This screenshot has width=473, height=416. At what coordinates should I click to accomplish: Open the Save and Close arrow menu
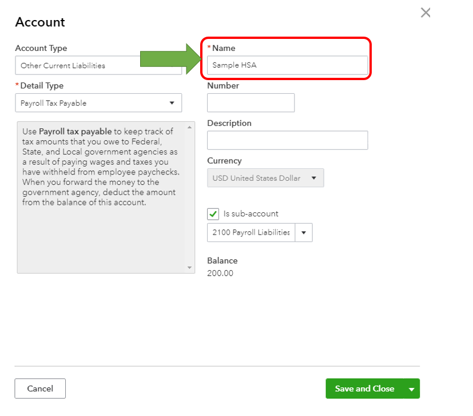(x=412, y=389)
